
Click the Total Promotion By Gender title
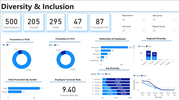coord(22,80)
